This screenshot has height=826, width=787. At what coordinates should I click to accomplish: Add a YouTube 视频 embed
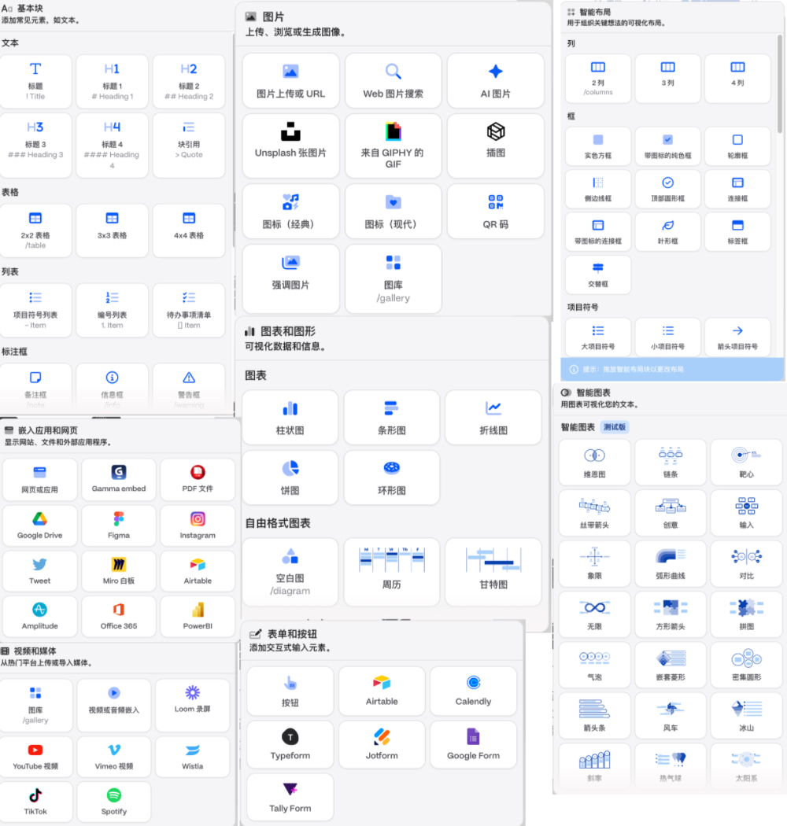(x=35, y=757)
